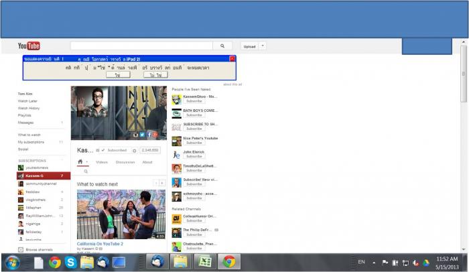Click Facebook icon on channel banner
The image size is (469, 272).
(149, 135)
